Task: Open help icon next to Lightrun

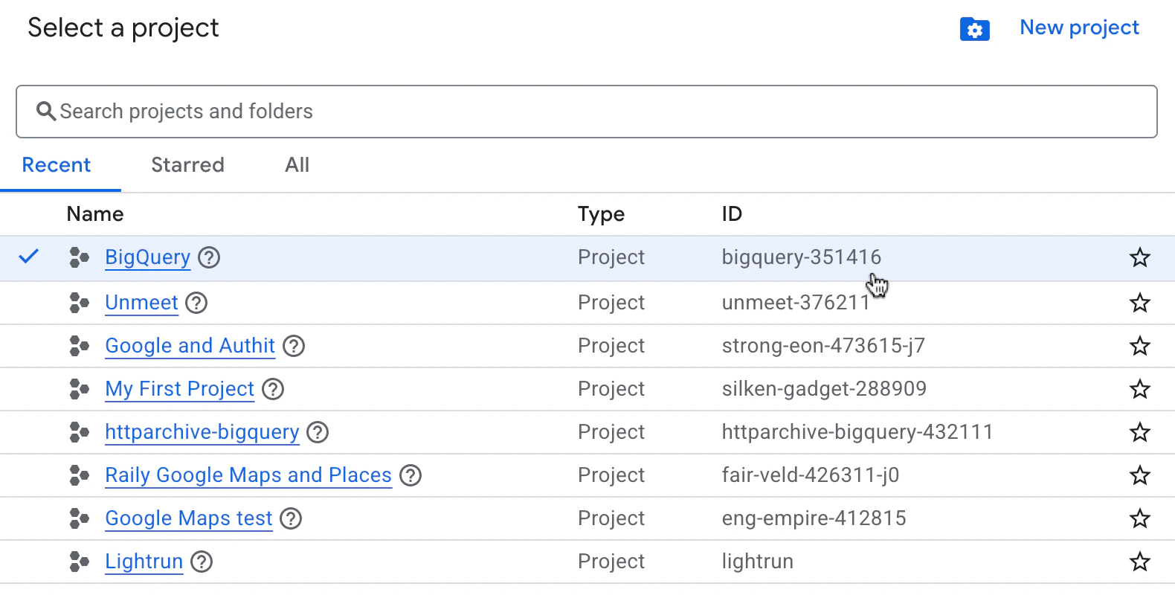Action: (202, 562)
